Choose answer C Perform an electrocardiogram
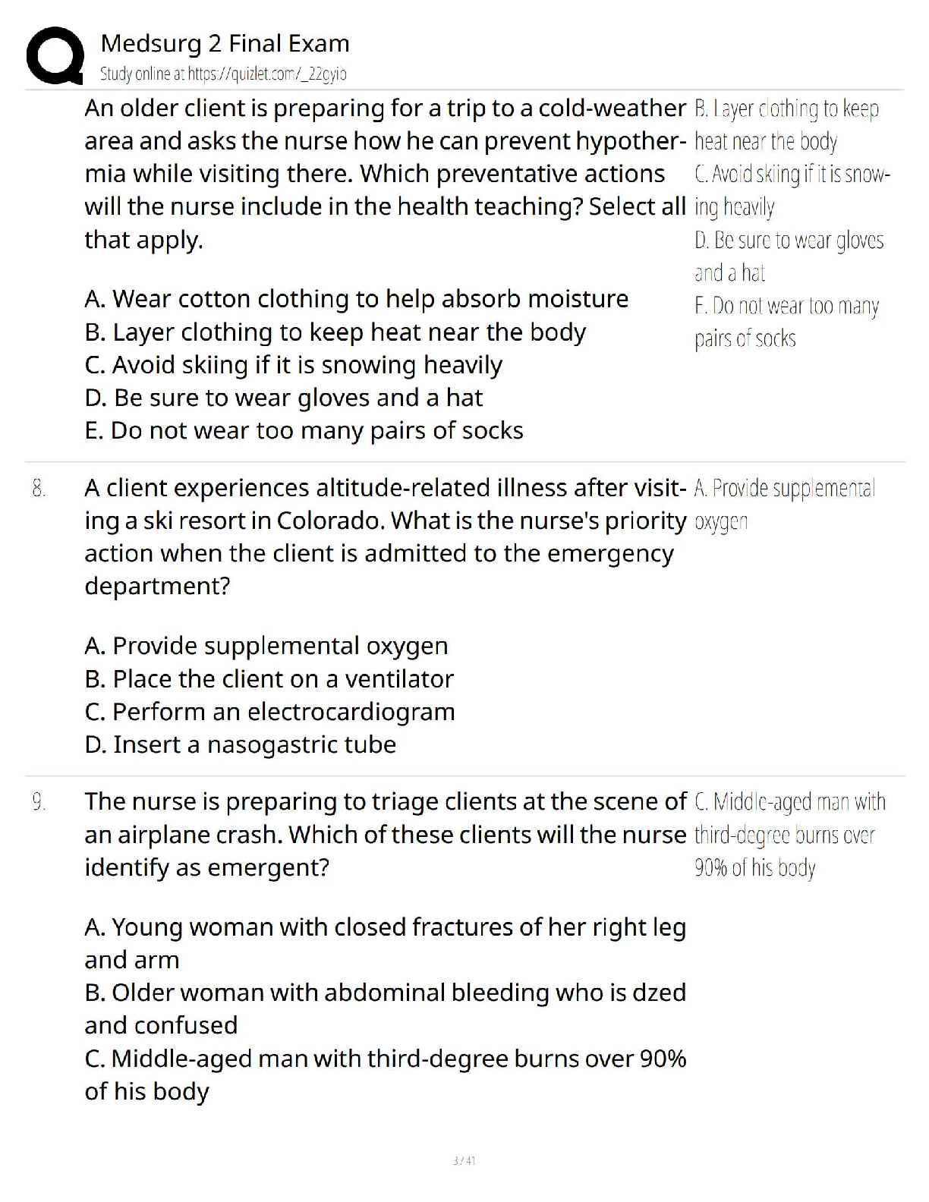The image size is (929, 1202). pyautogui.click(x=269, y=712)
